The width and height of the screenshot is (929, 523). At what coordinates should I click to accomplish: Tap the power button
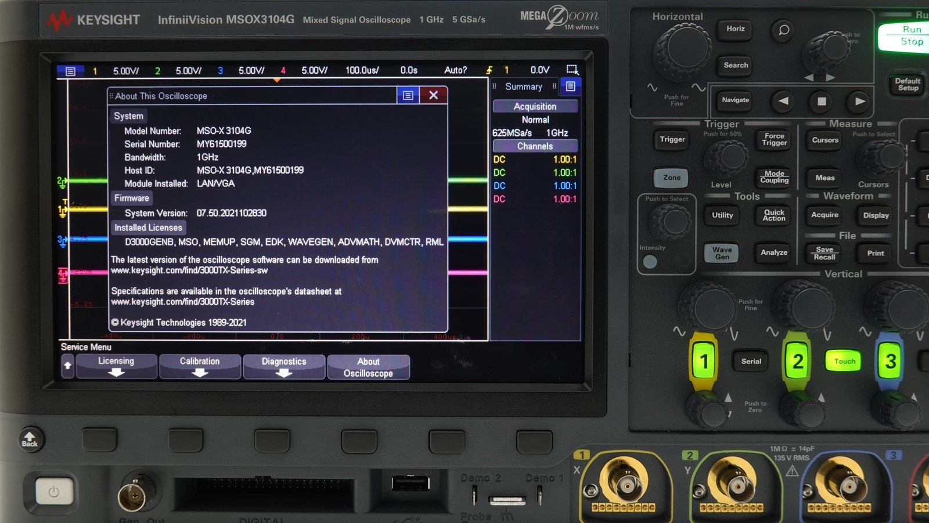54,492
